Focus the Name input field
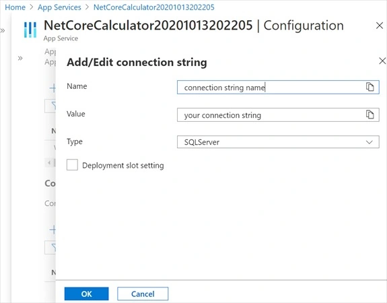Screen dimensions: 387x303 tap(278, 87)
